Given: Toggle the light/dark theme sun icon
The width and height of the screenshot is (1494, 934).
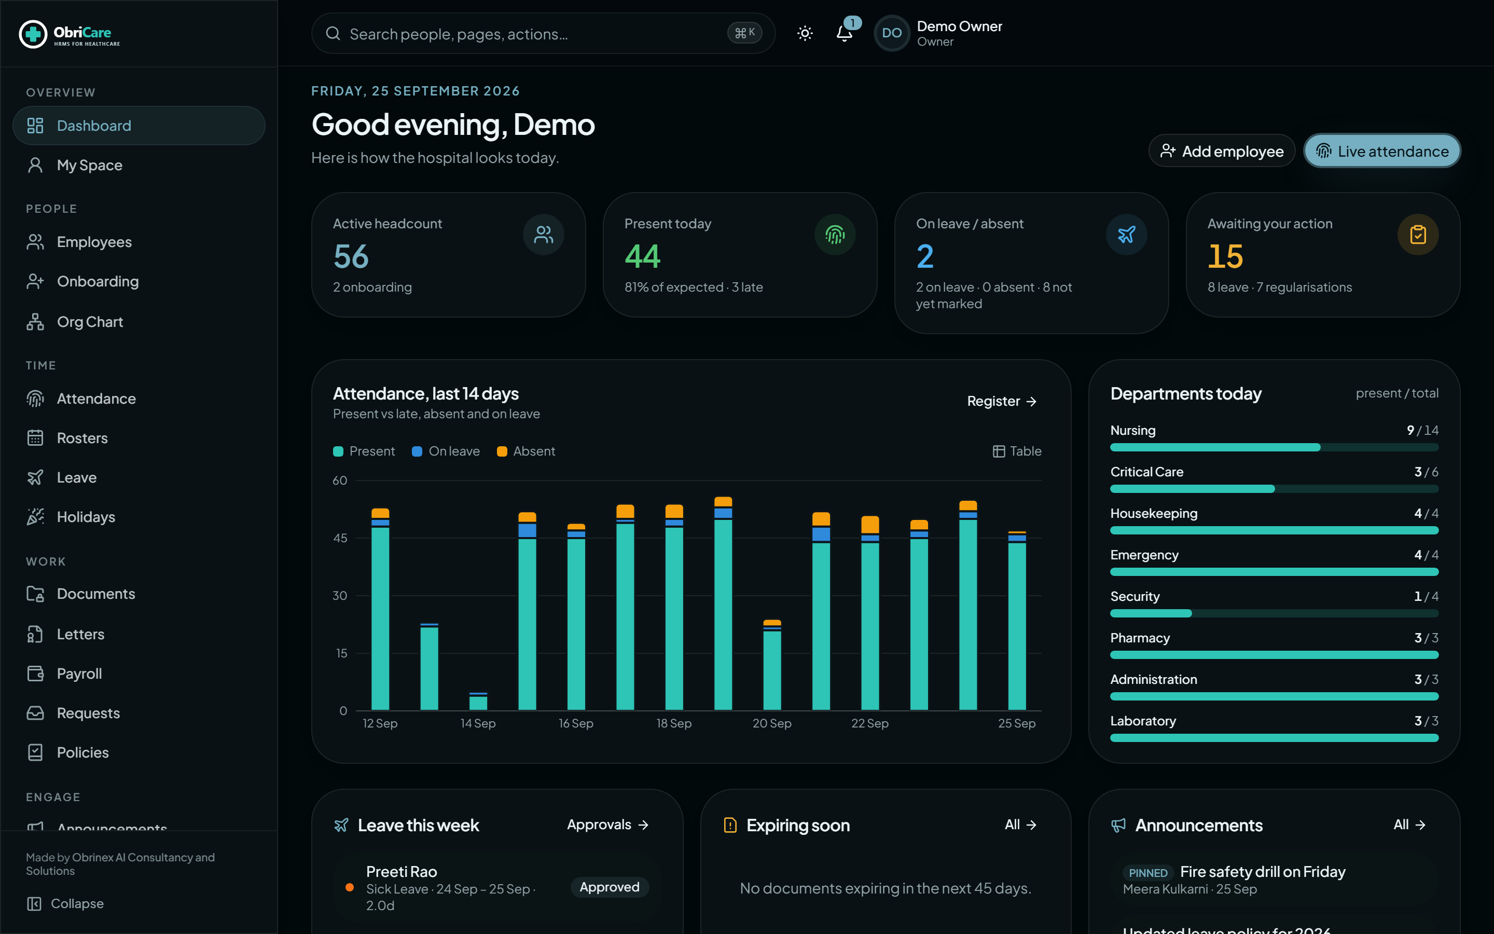Looking at the screenshot, I should [805, 33].
